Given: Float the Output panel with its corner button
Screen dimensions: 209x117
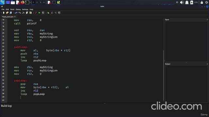Looking at the screenshot, I should click(x=207, y=64).
